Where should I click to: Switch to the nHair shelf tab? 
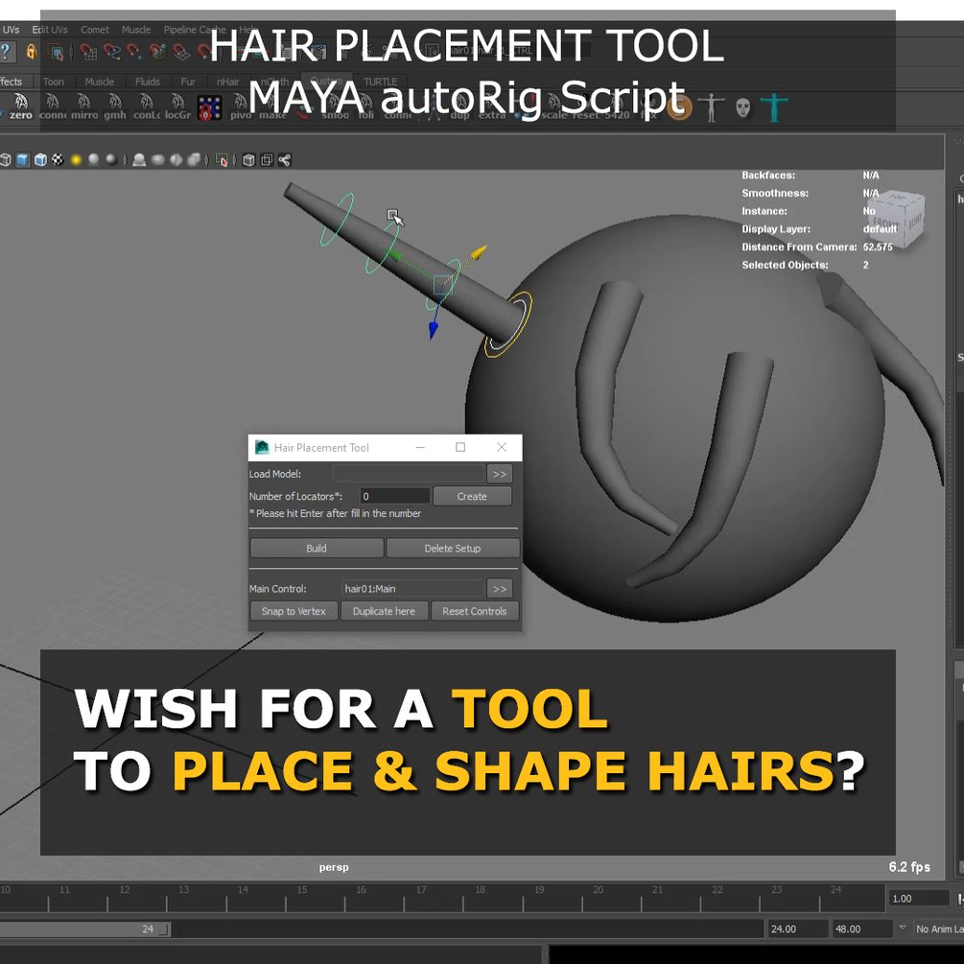click(x=228, y=82)
